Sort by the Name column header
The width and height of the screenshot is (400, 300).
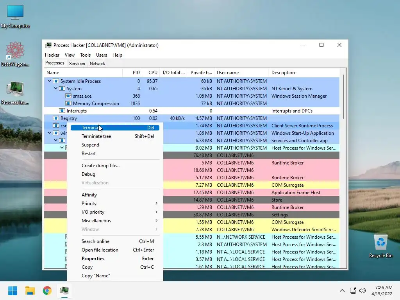(x=83, y=73)
